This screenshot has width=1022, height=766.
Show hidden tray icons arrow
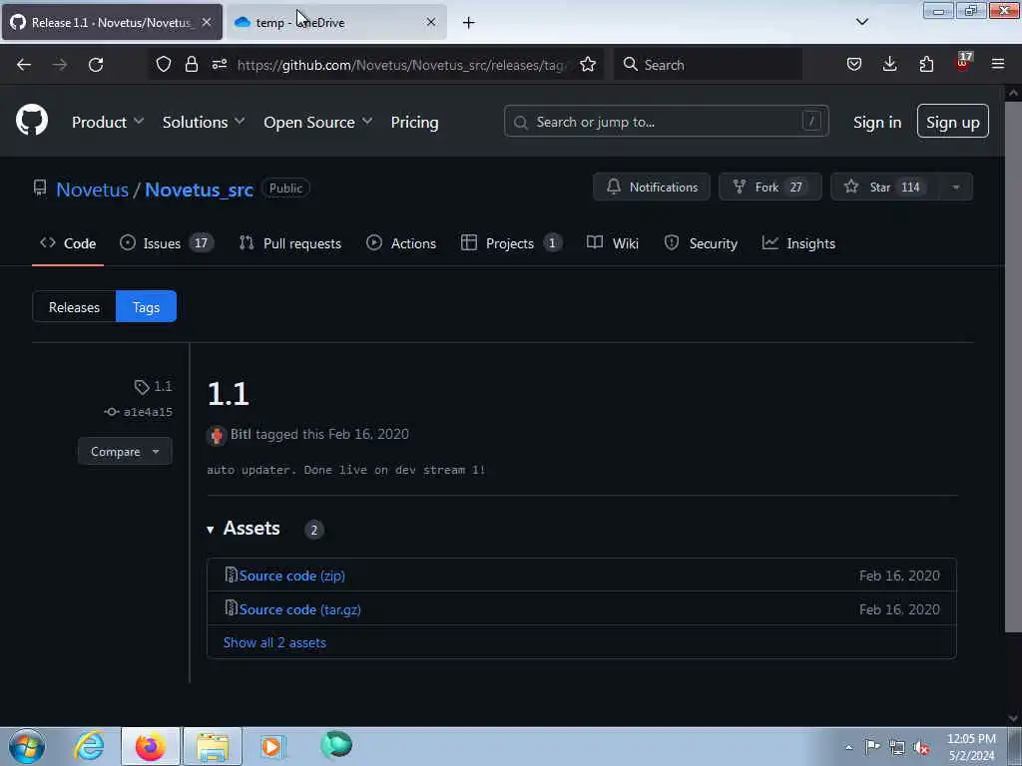coord(848,748)
